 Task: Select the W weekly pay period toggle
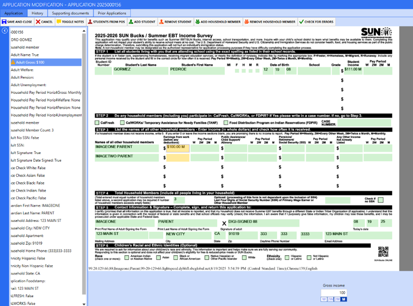pos(324,299)
